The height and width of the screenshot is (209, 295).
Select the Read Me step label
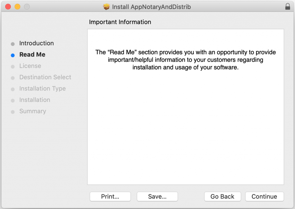tap(32, 54)
